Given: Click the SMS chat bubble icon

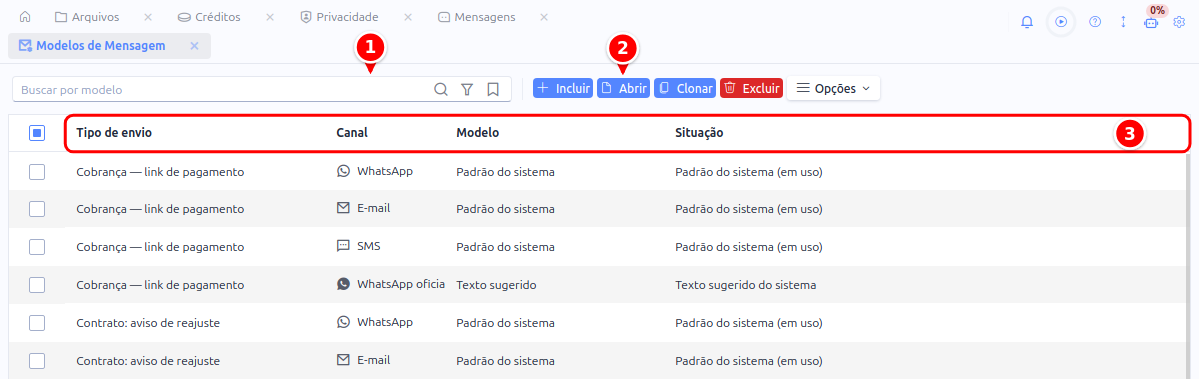Looking at the screenshot, I should pyautogui.click(x=344, y=246).
